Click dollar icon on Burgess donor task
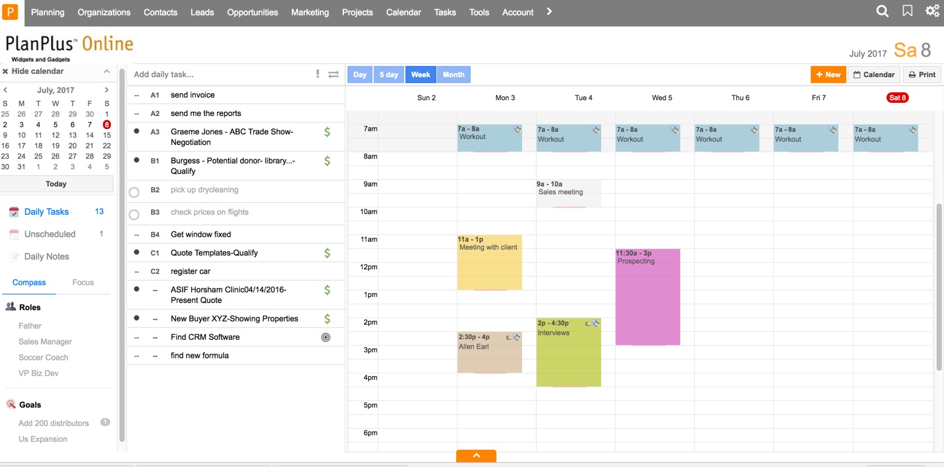The image size is (944, 467). point(327,161)
